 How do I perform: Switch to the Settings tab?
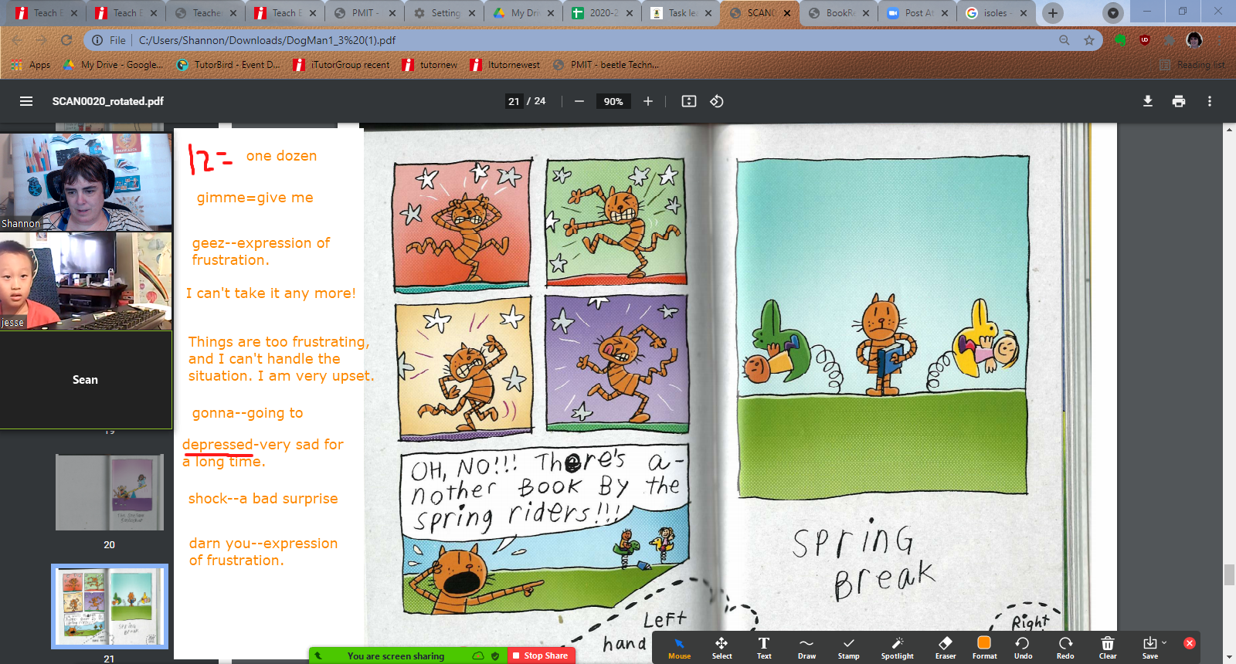(443, 13)
